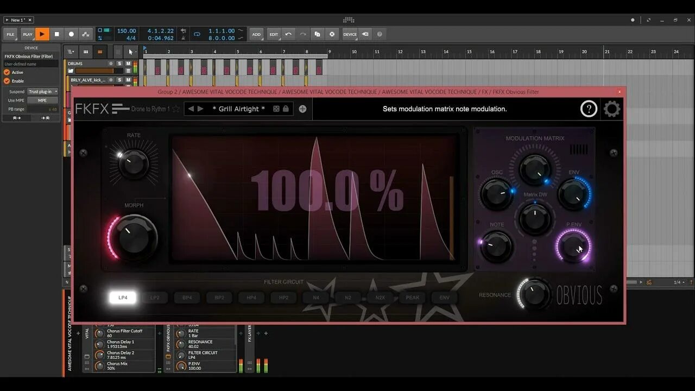
Task: Mute the BRLY_ALVE_kick track
Action: tap(128, 80)
